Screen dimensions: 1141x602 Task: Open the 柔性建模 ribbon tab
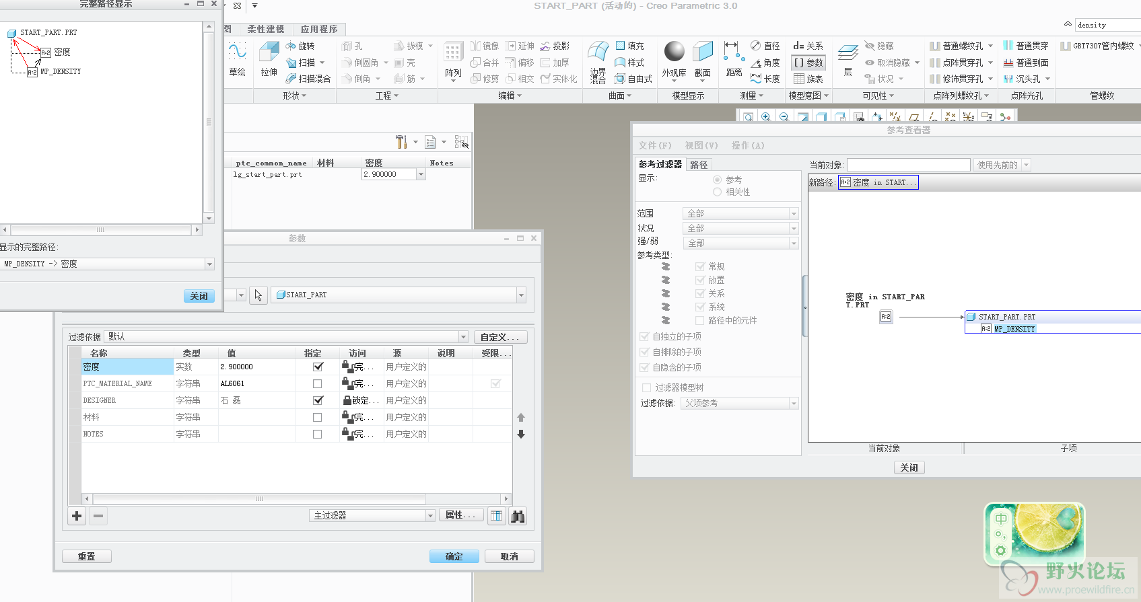(266, 30)
